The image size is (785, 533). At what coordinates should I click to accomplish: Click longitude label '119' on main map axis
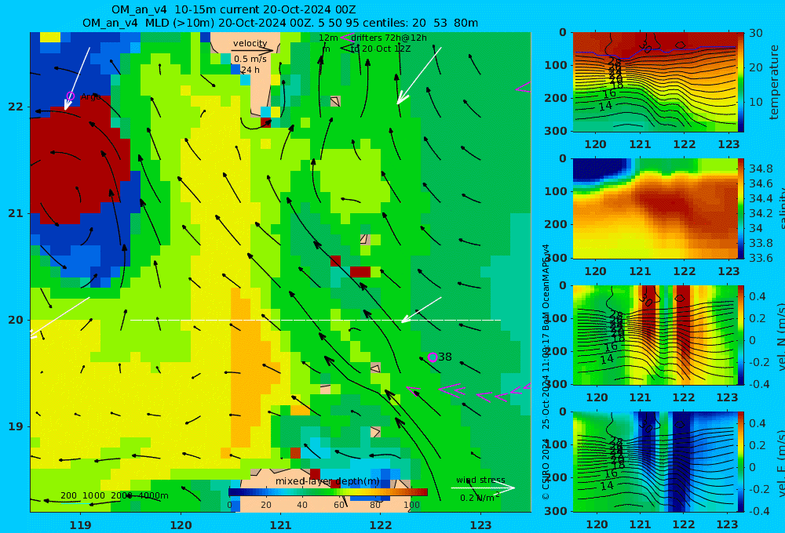[80, 525]
